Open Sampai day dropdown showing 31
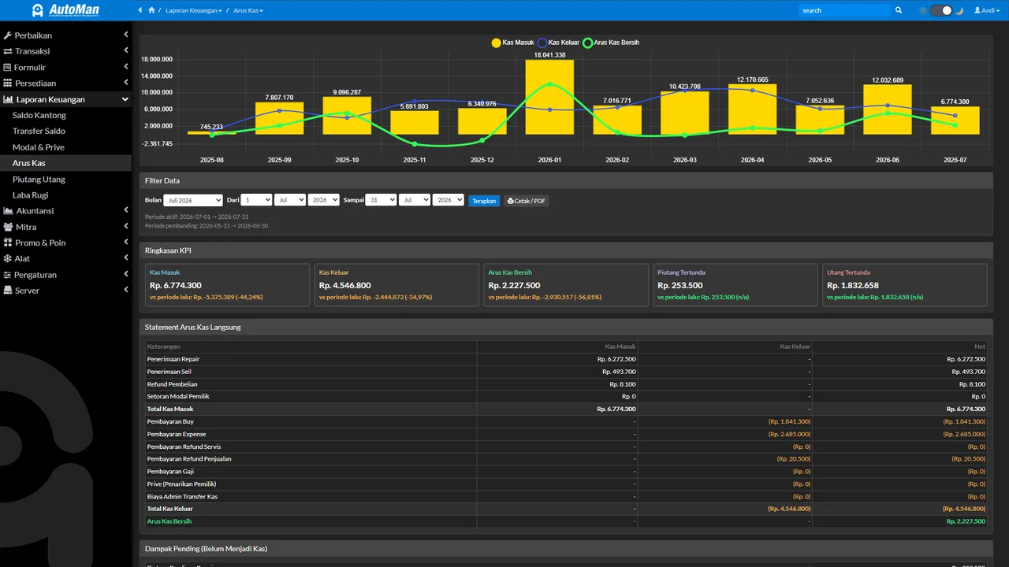 (x=382, y=200)
